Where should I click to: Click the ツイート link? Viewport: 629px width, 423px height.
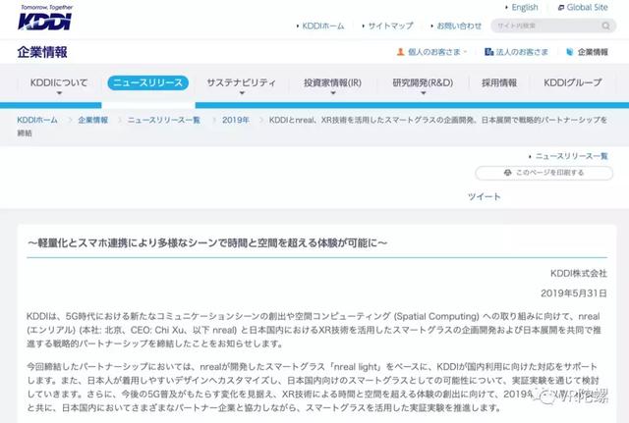(485, 196)
